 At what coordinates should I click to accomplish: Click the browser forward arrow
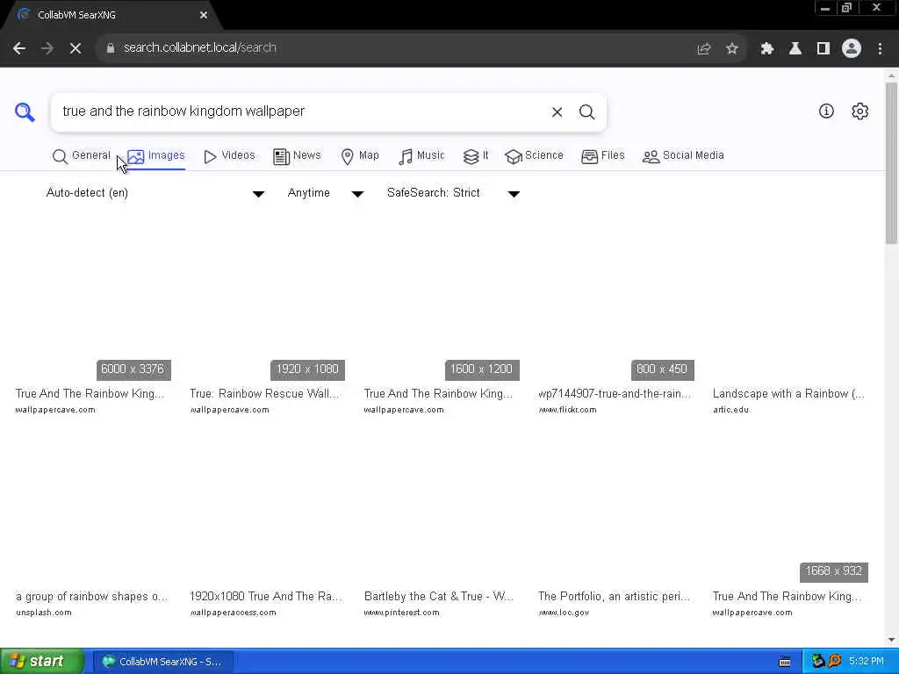point(47,48)
